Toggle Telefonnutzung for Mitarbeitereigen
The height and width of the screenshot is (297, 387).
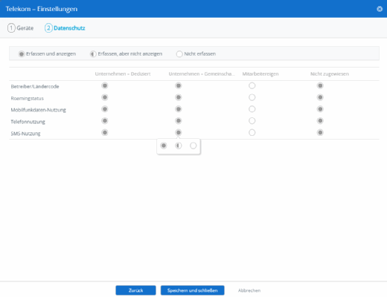tap(252, 121)
